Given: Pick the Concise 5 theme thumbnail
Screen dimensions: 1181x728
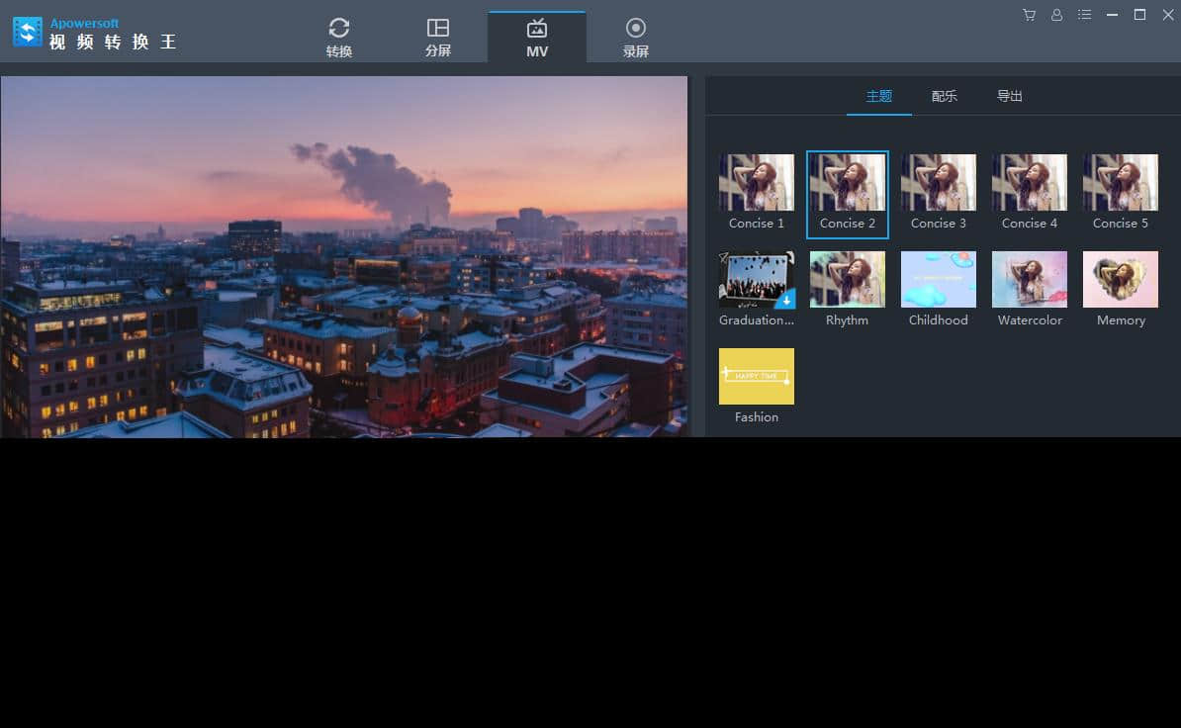Looking at the screenshot, I should [1121, 183].
